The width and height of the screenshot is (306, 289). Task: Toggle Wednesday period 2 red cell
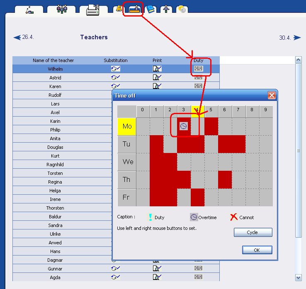(170, 162)
